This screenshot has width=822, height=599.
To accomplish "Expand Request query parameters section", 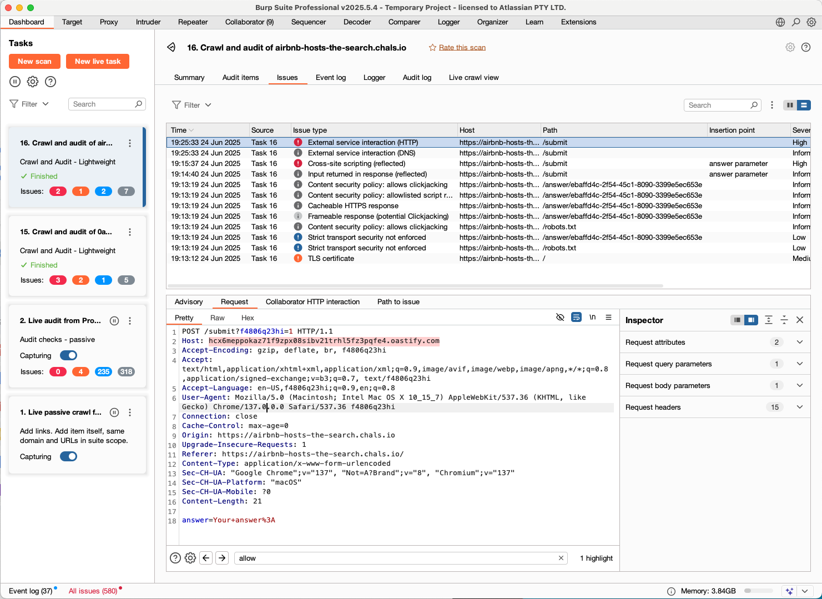I will [x=799, y=364].
